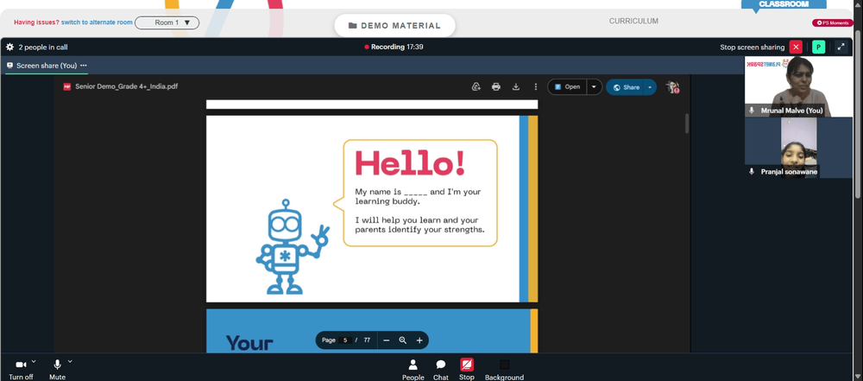Click the print icon in PDF toolbar
The image size is (863, 381).
pyautogui.click(x=496, y=87)
